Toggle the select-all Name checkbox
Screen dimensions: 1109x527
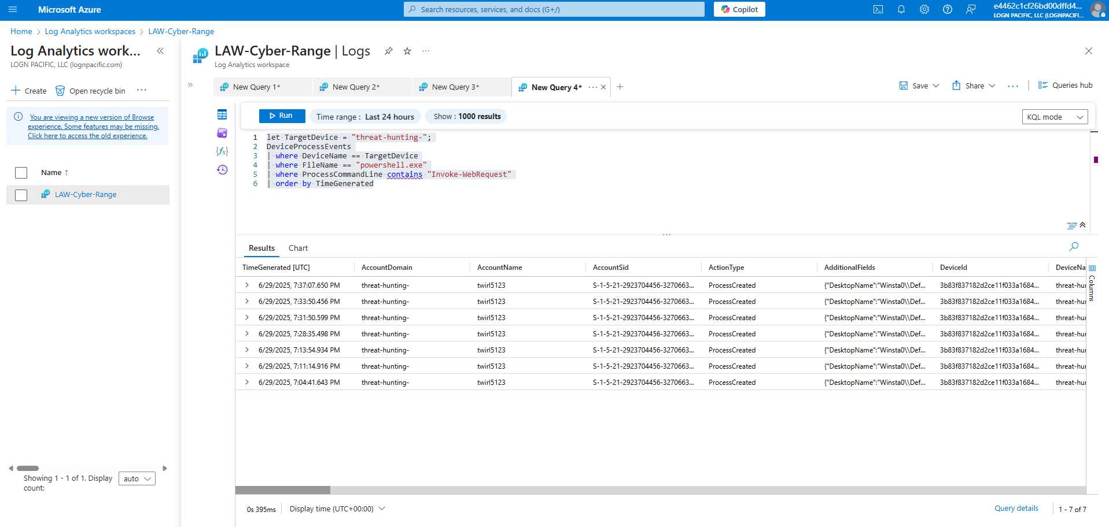tap(21, 173)
